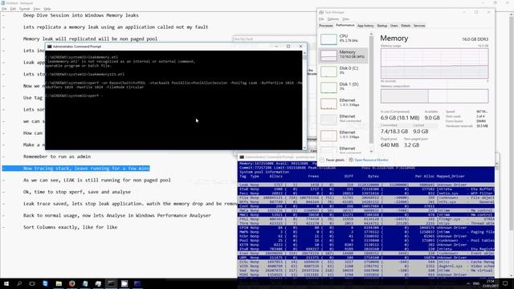
Task: Open taskbar Search magnifier
Action: coord(19,283)
